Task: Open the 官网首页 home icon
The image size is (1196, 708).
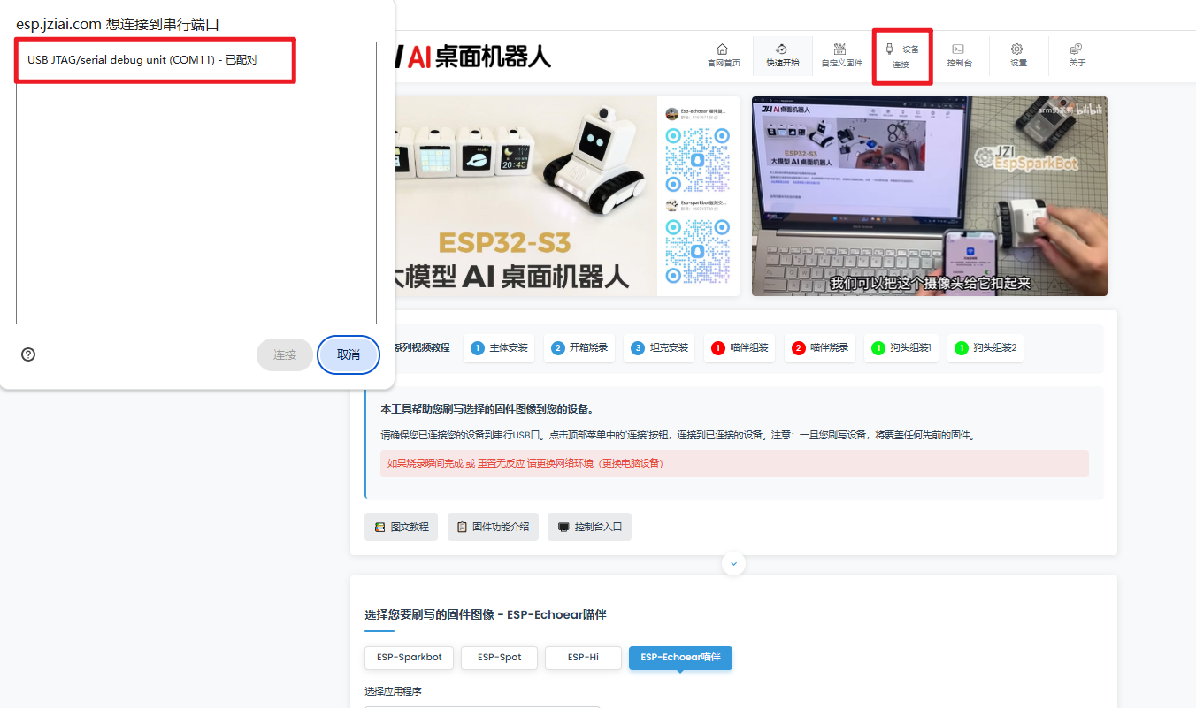Action: coord(723,56)
